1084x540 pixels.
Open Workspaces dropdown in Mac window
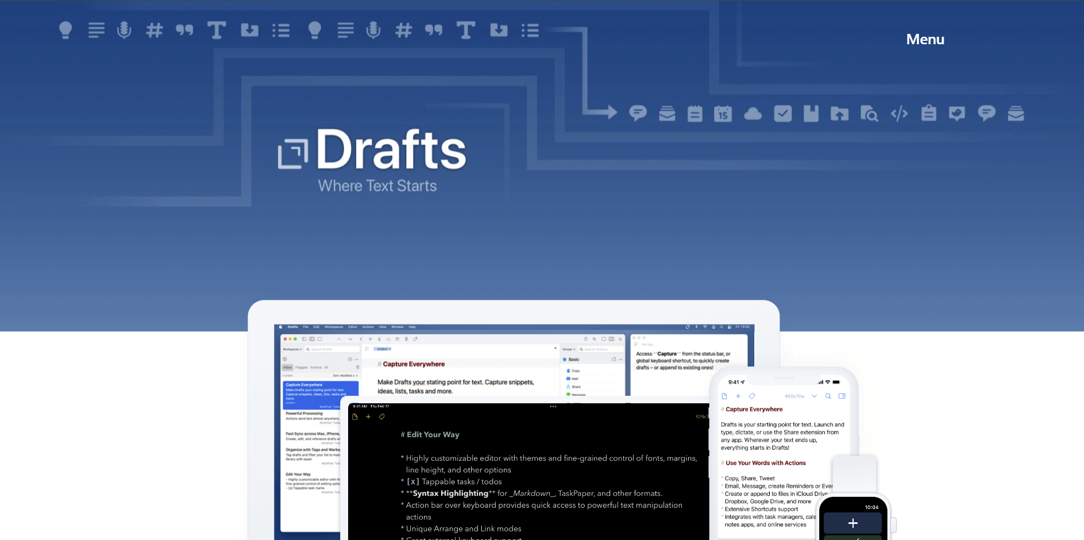click(x=292, y=349)
